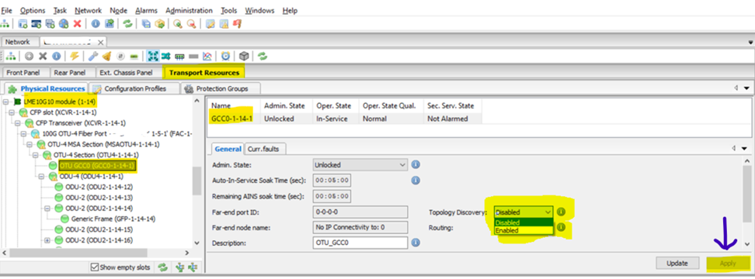Switch to the Front Panel tab
The image size is (755, 279).
coord(26,73)
